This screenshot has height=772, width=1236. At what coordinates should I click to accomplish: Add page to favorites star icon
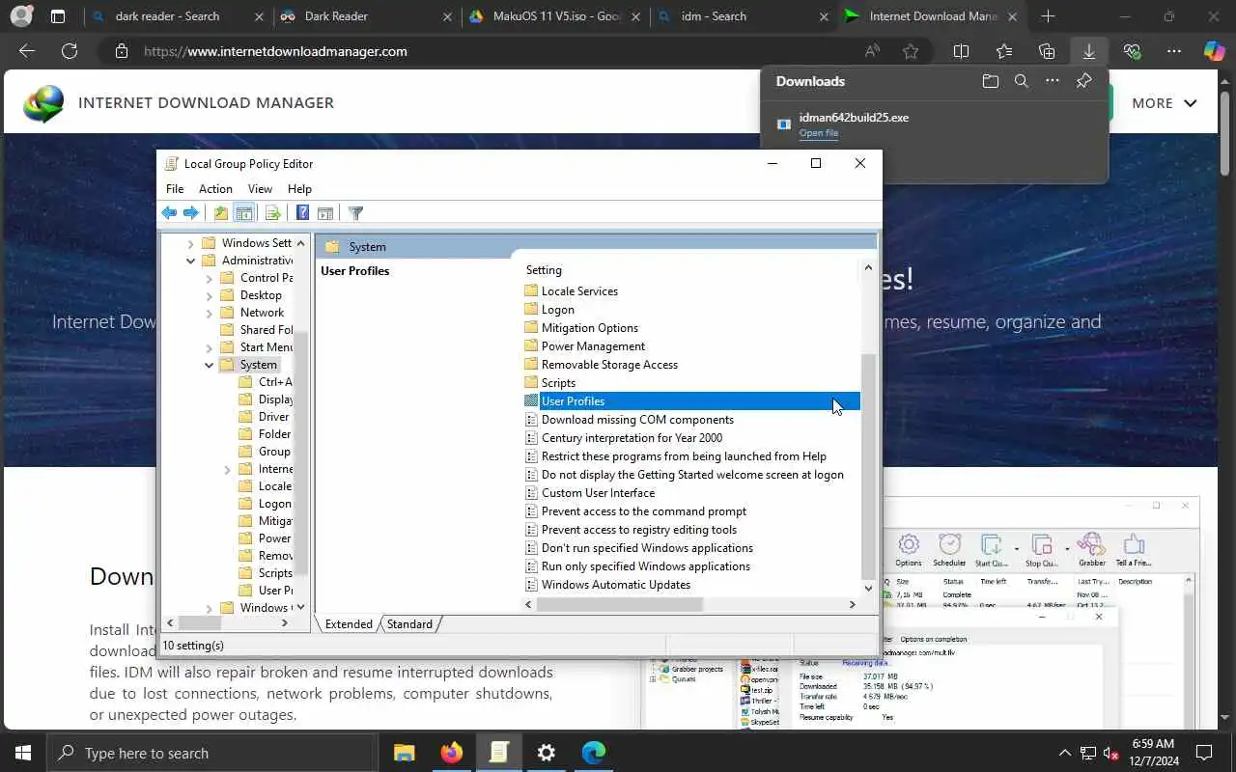[x=911, y=51]
